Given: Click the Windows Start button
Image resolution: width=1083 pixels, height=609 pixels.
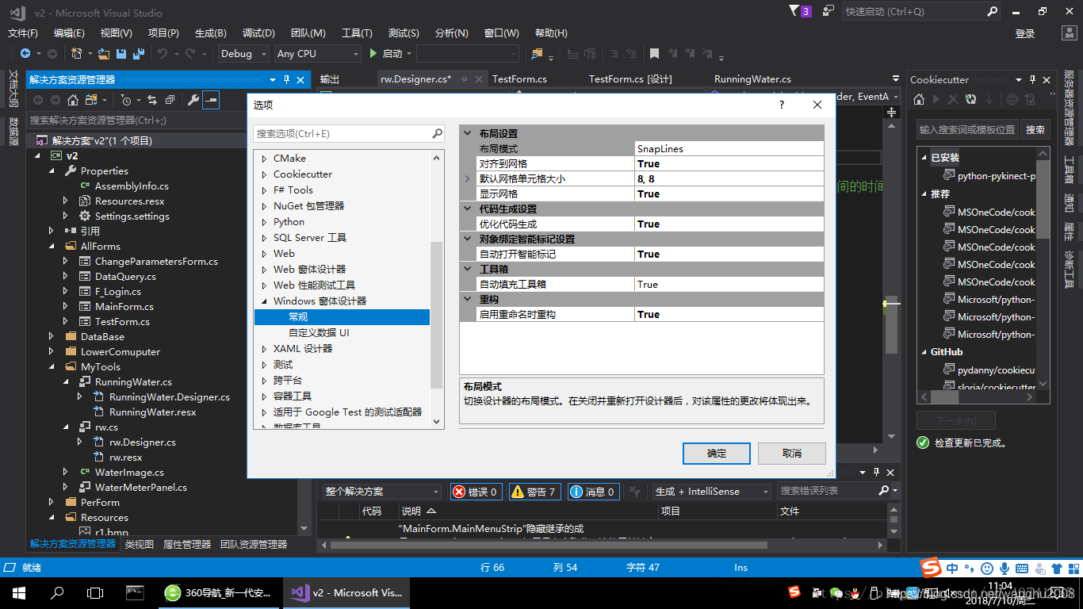Looking at the screenshot, I should pos(19,592).
